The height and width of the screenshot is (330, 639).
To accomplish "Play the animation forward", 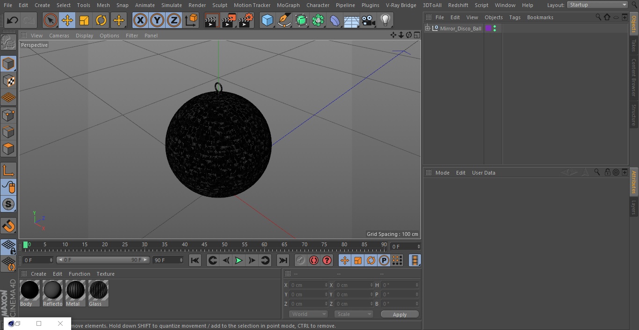I will (239, 260).
